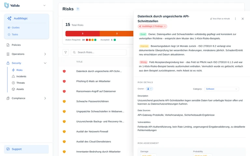The height and width of the screenshot is (156, 250).
Task: Click the Good finding tag
Action: point(143,34)
